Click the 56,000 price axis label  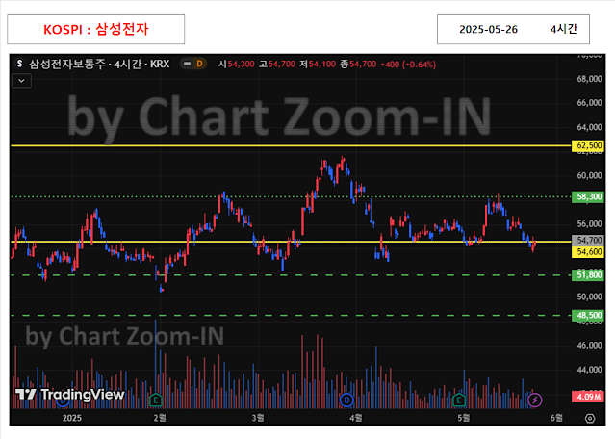pyautogui.click(x=589, y=223)
